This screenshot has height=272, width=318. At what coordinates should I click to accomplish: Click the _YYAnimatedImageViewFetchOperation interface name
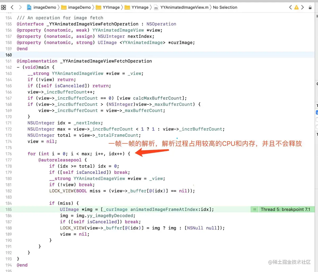92,24
